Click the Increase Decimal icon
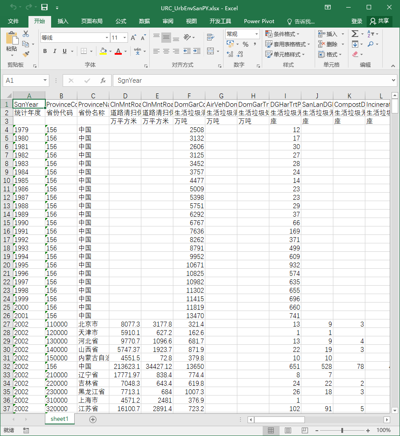Image resolution: width=400 pixels, height=436 pixels. pos(230,54)
